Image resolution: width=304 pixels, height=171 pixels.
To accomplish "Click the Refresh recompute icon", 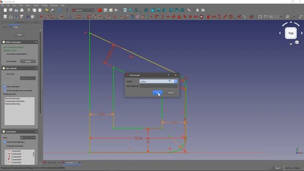I will click(x=59, y=10).
